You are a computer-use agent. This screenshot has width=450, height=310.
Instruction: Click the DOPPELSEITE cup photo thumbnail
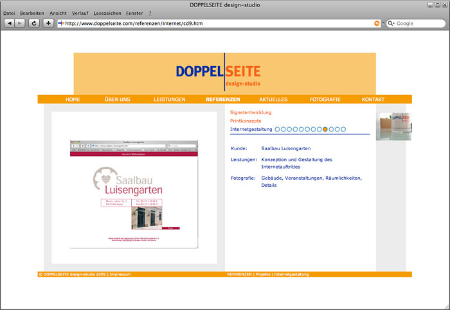click(x=393, y=126)
